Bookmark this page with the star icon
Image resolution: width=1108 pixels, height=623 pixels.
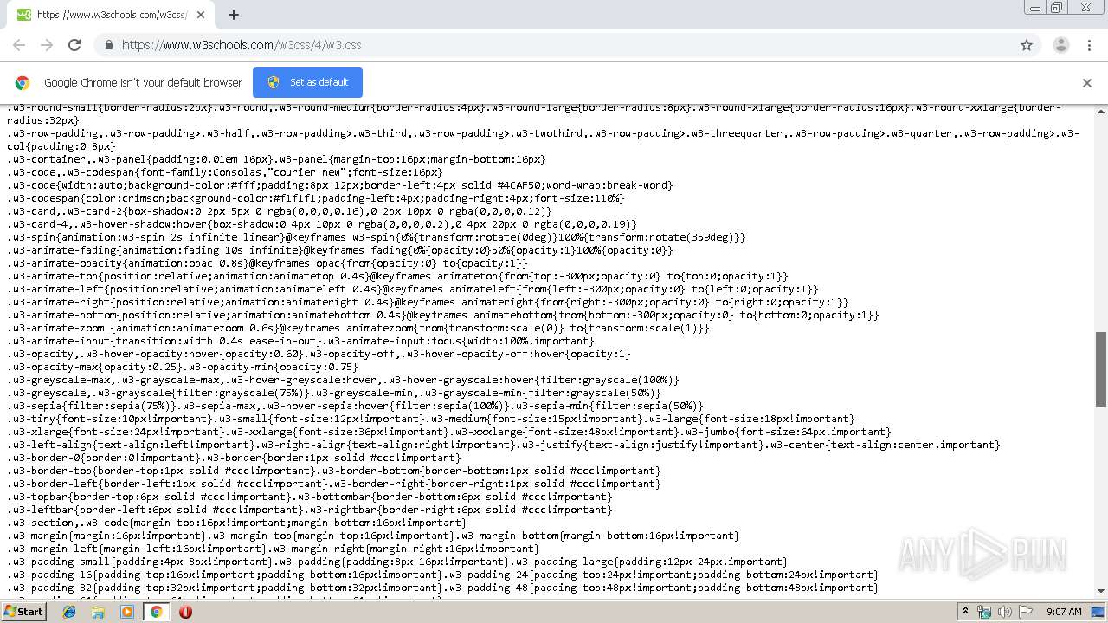1027,45
